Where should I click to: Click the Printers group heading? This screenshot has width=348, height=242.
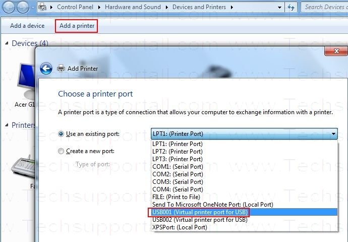click(x=23, y=125)
